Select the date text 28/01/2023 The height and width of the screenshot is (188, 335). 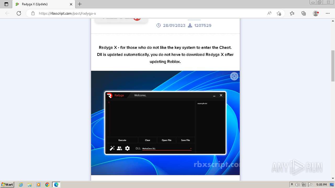(x=174, y=25)
